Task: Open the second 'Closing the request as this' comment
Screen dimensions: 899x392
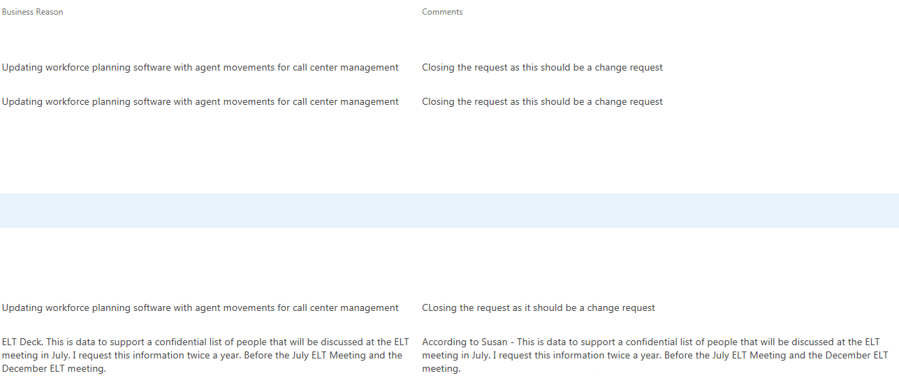Action: pyautogui.click(x=542, y=102)
